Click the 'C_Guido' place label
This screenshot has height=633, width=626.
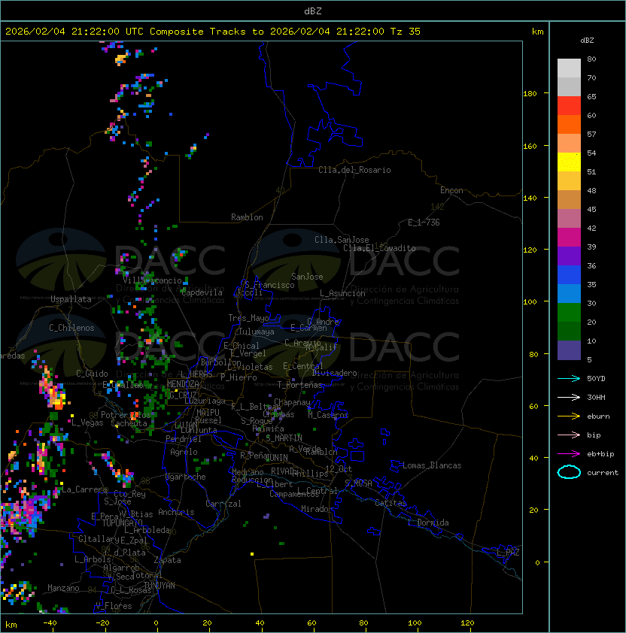92,374
